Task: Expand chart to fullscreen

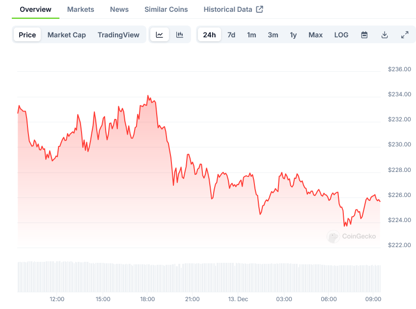Action: (405, 35)
